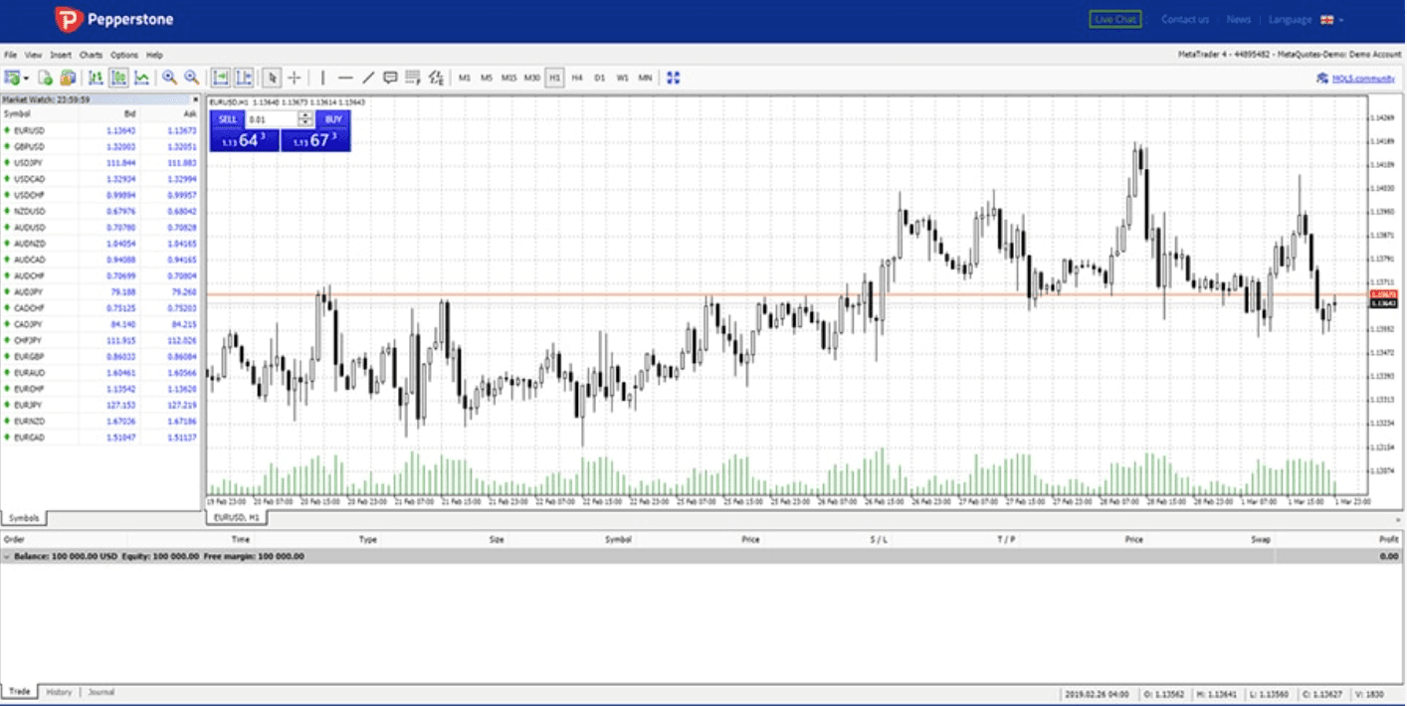Open the Charts menu
Screen dimensions: 1407x706
tap(91, 55)
